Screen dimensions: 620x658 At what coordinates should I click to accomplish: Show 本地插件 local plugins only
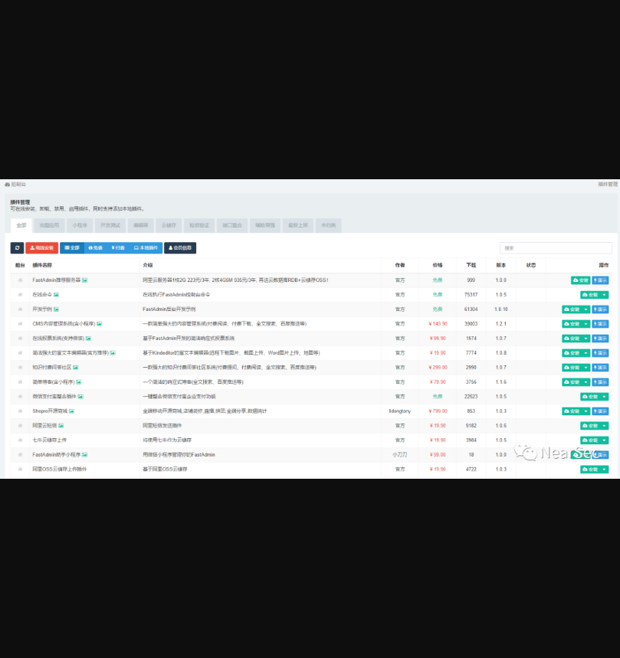coord(146,248)
